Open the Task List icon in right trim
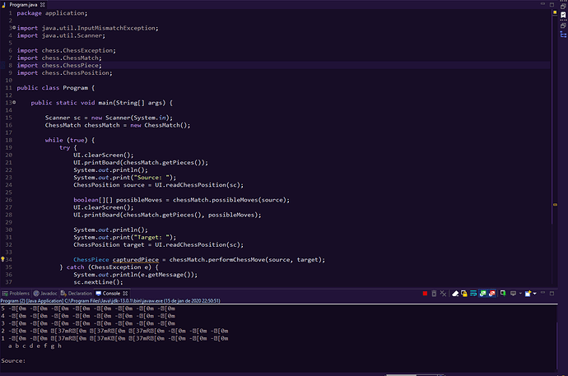This screenshot has width=568, height=376. 563,15
